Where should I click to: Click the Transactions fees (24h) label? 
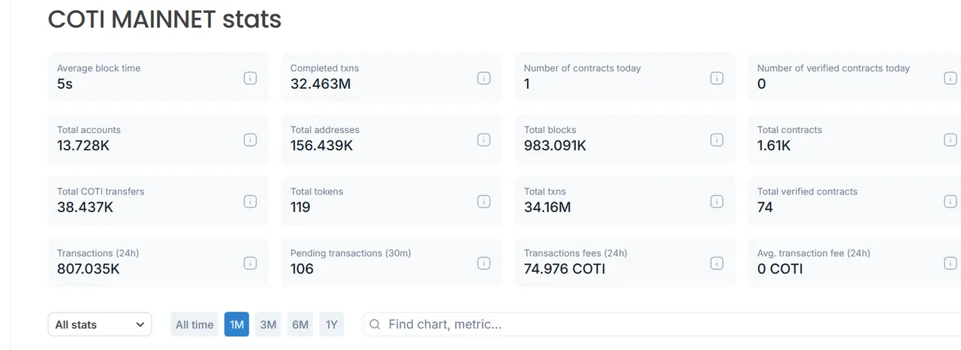576,253
